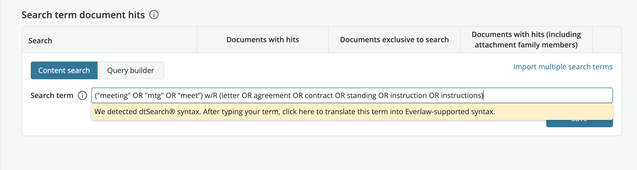Switch to the Query builder tab
Screen dimensions: 637x170
pos(130,70)
